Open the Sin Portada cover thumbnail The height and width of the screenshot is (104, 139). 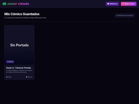coord(19,45)
